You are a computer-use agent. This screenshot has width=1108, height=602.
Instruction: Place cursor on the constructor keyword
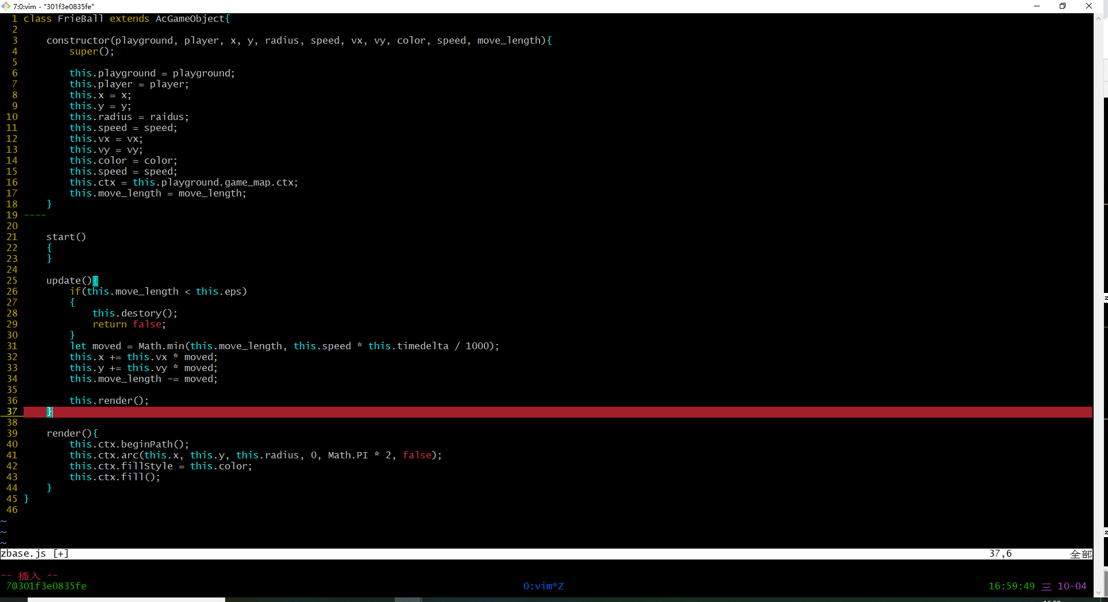click(x=78, y=41)
